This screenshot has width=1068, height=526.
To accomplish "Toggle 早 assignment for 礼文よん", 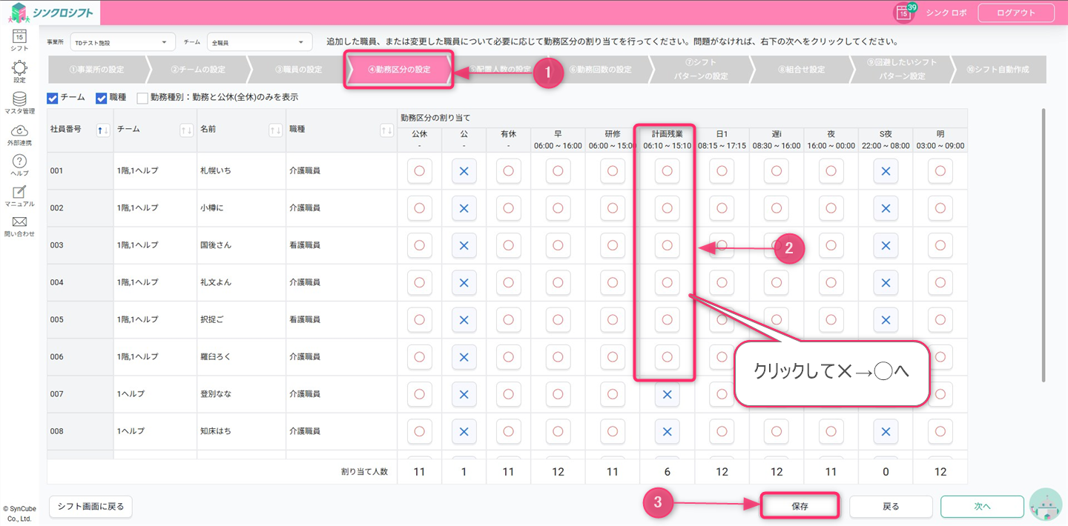I will pyautogui.click(x=558, y=282).
